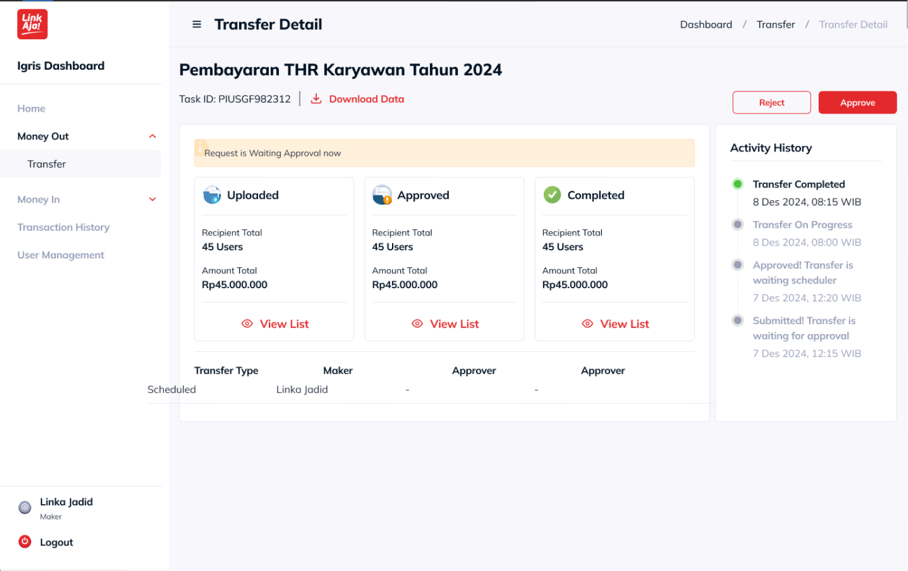The width and height of the screenshot is (908, 571).
Task: Expand the Money In menu chevron
Action: click(152, 200)
